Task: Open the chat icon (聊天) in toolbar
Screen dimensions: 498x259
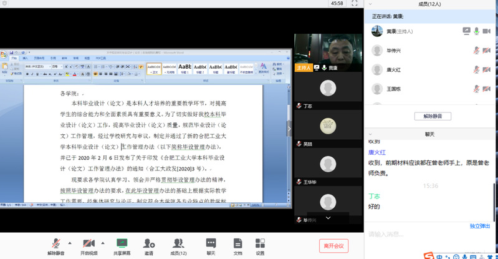Action: (211, 243)
